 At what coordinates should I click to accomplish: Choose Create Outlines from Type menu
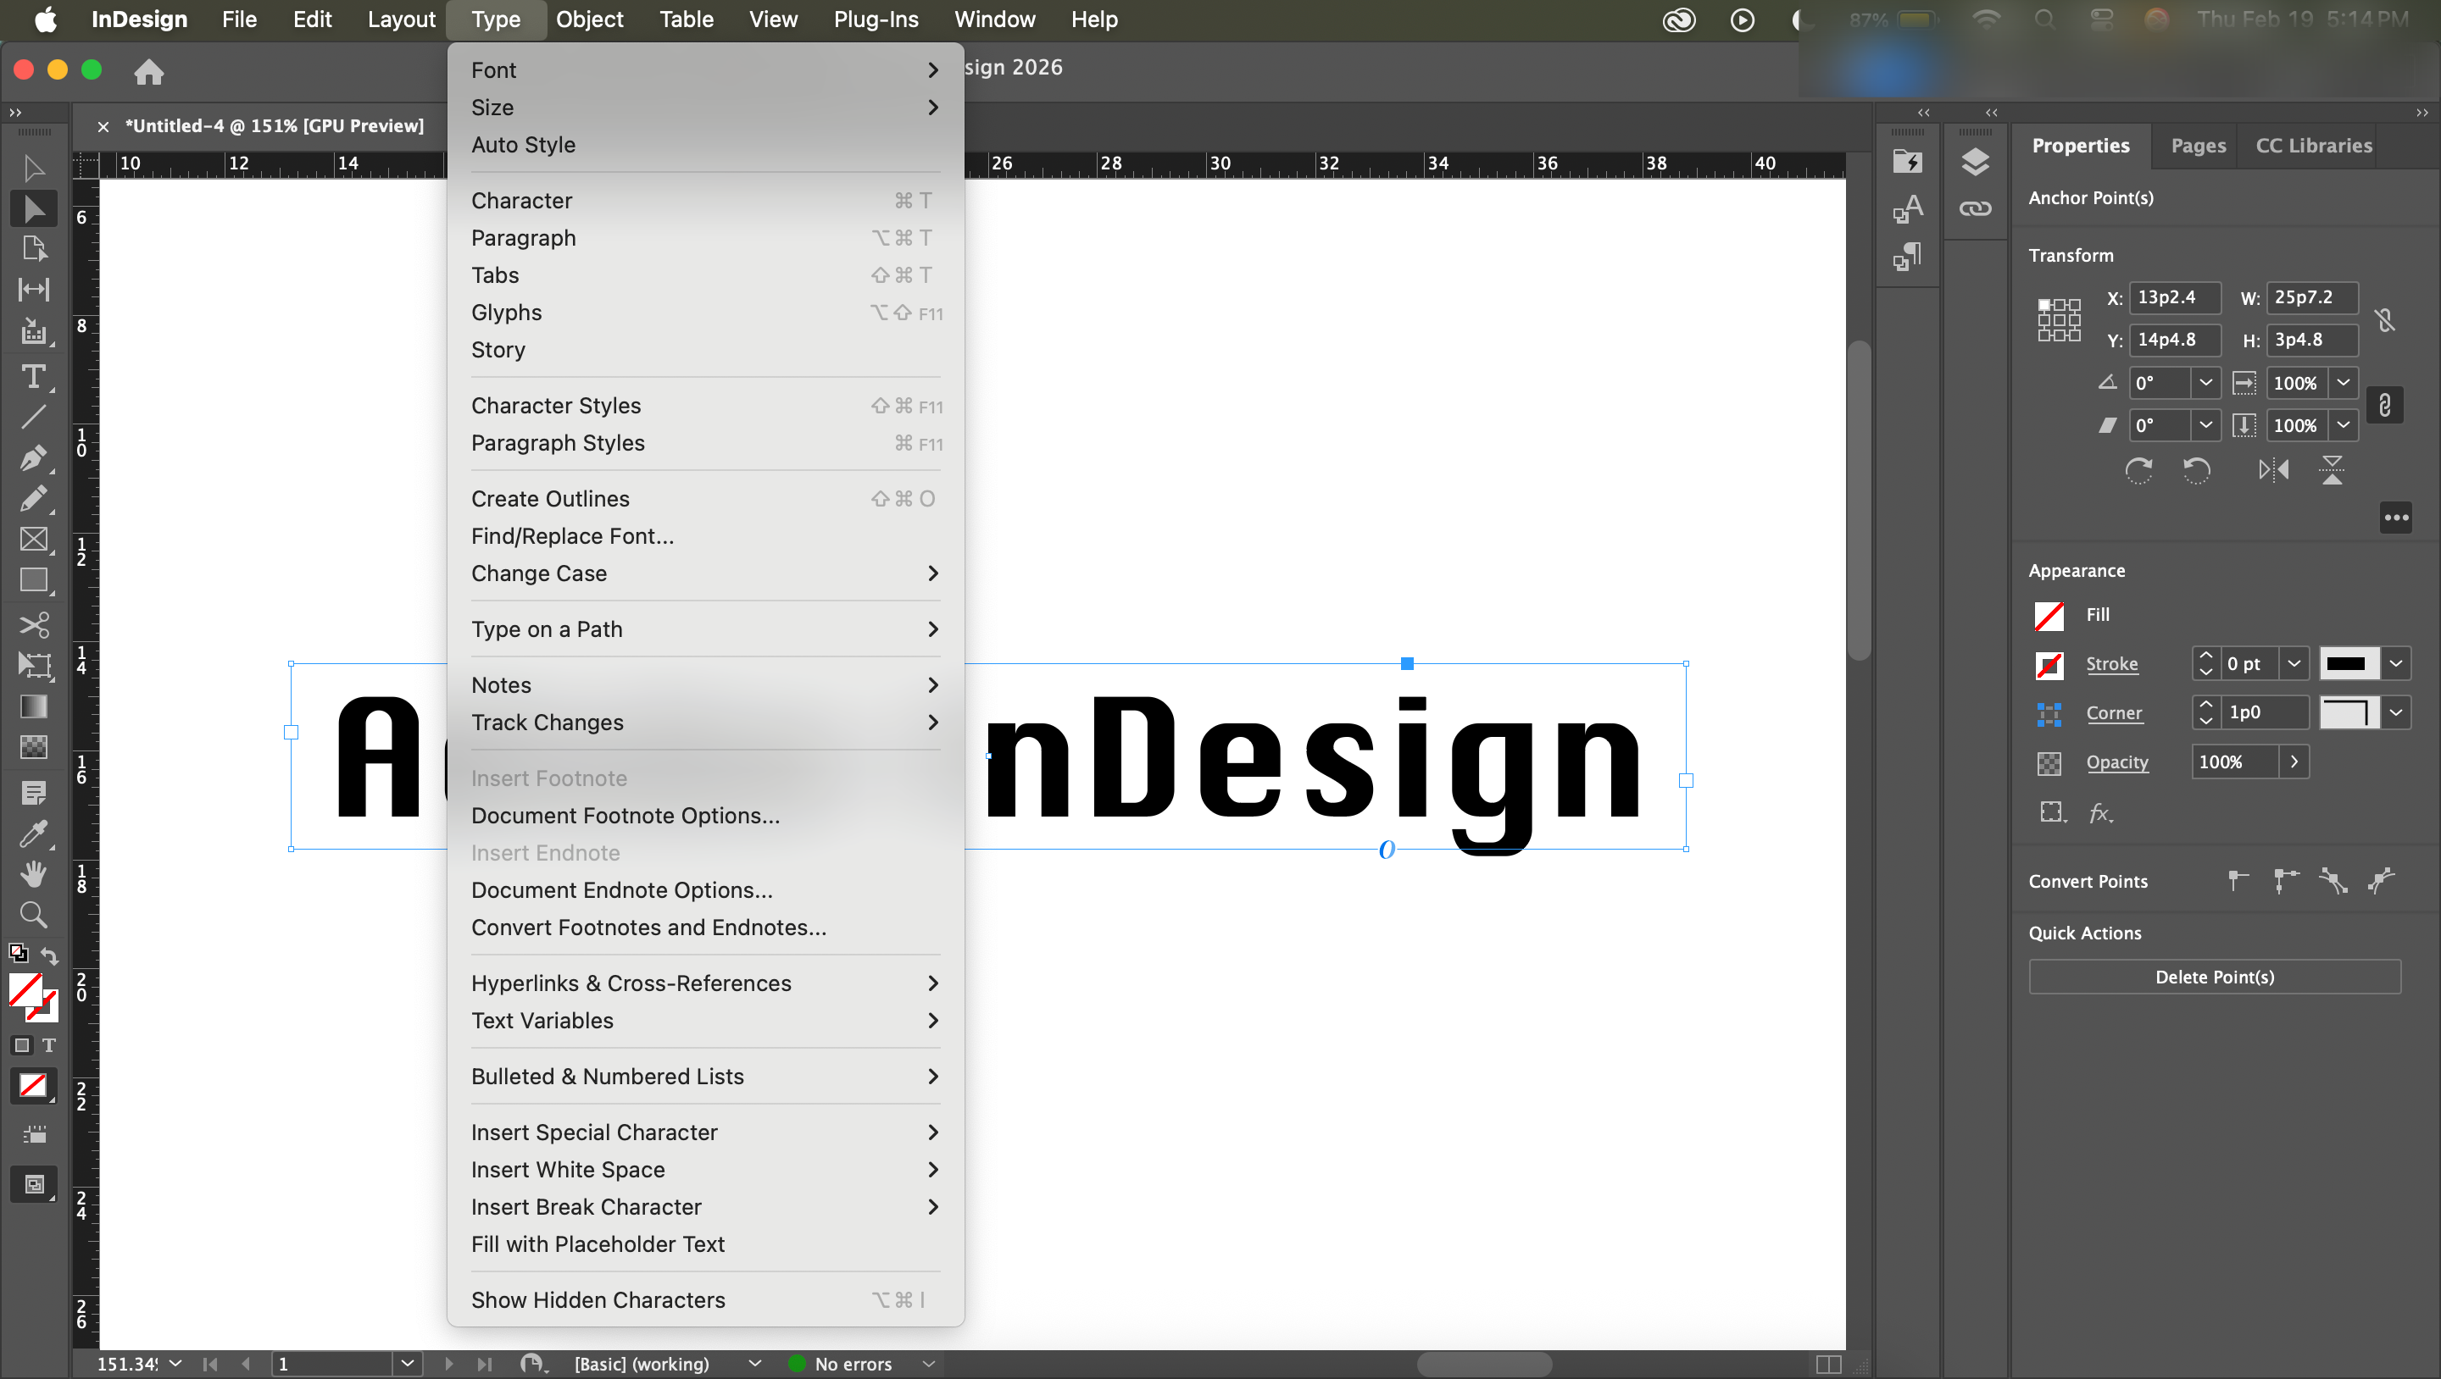tap(551, 498)
